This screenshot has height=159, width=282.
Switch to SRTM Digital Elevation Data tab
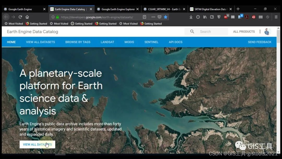[211, 9]
